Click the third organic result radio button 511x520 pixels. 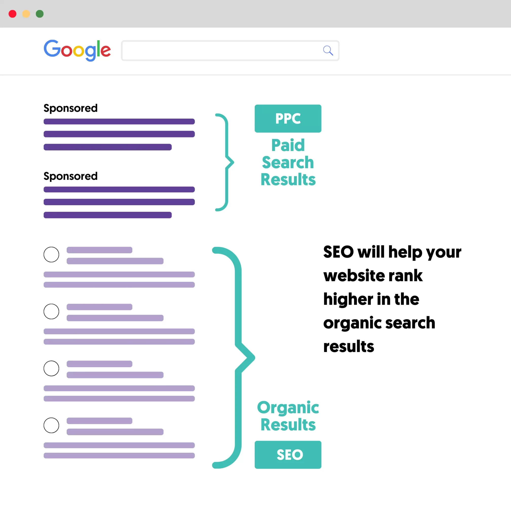52,368
